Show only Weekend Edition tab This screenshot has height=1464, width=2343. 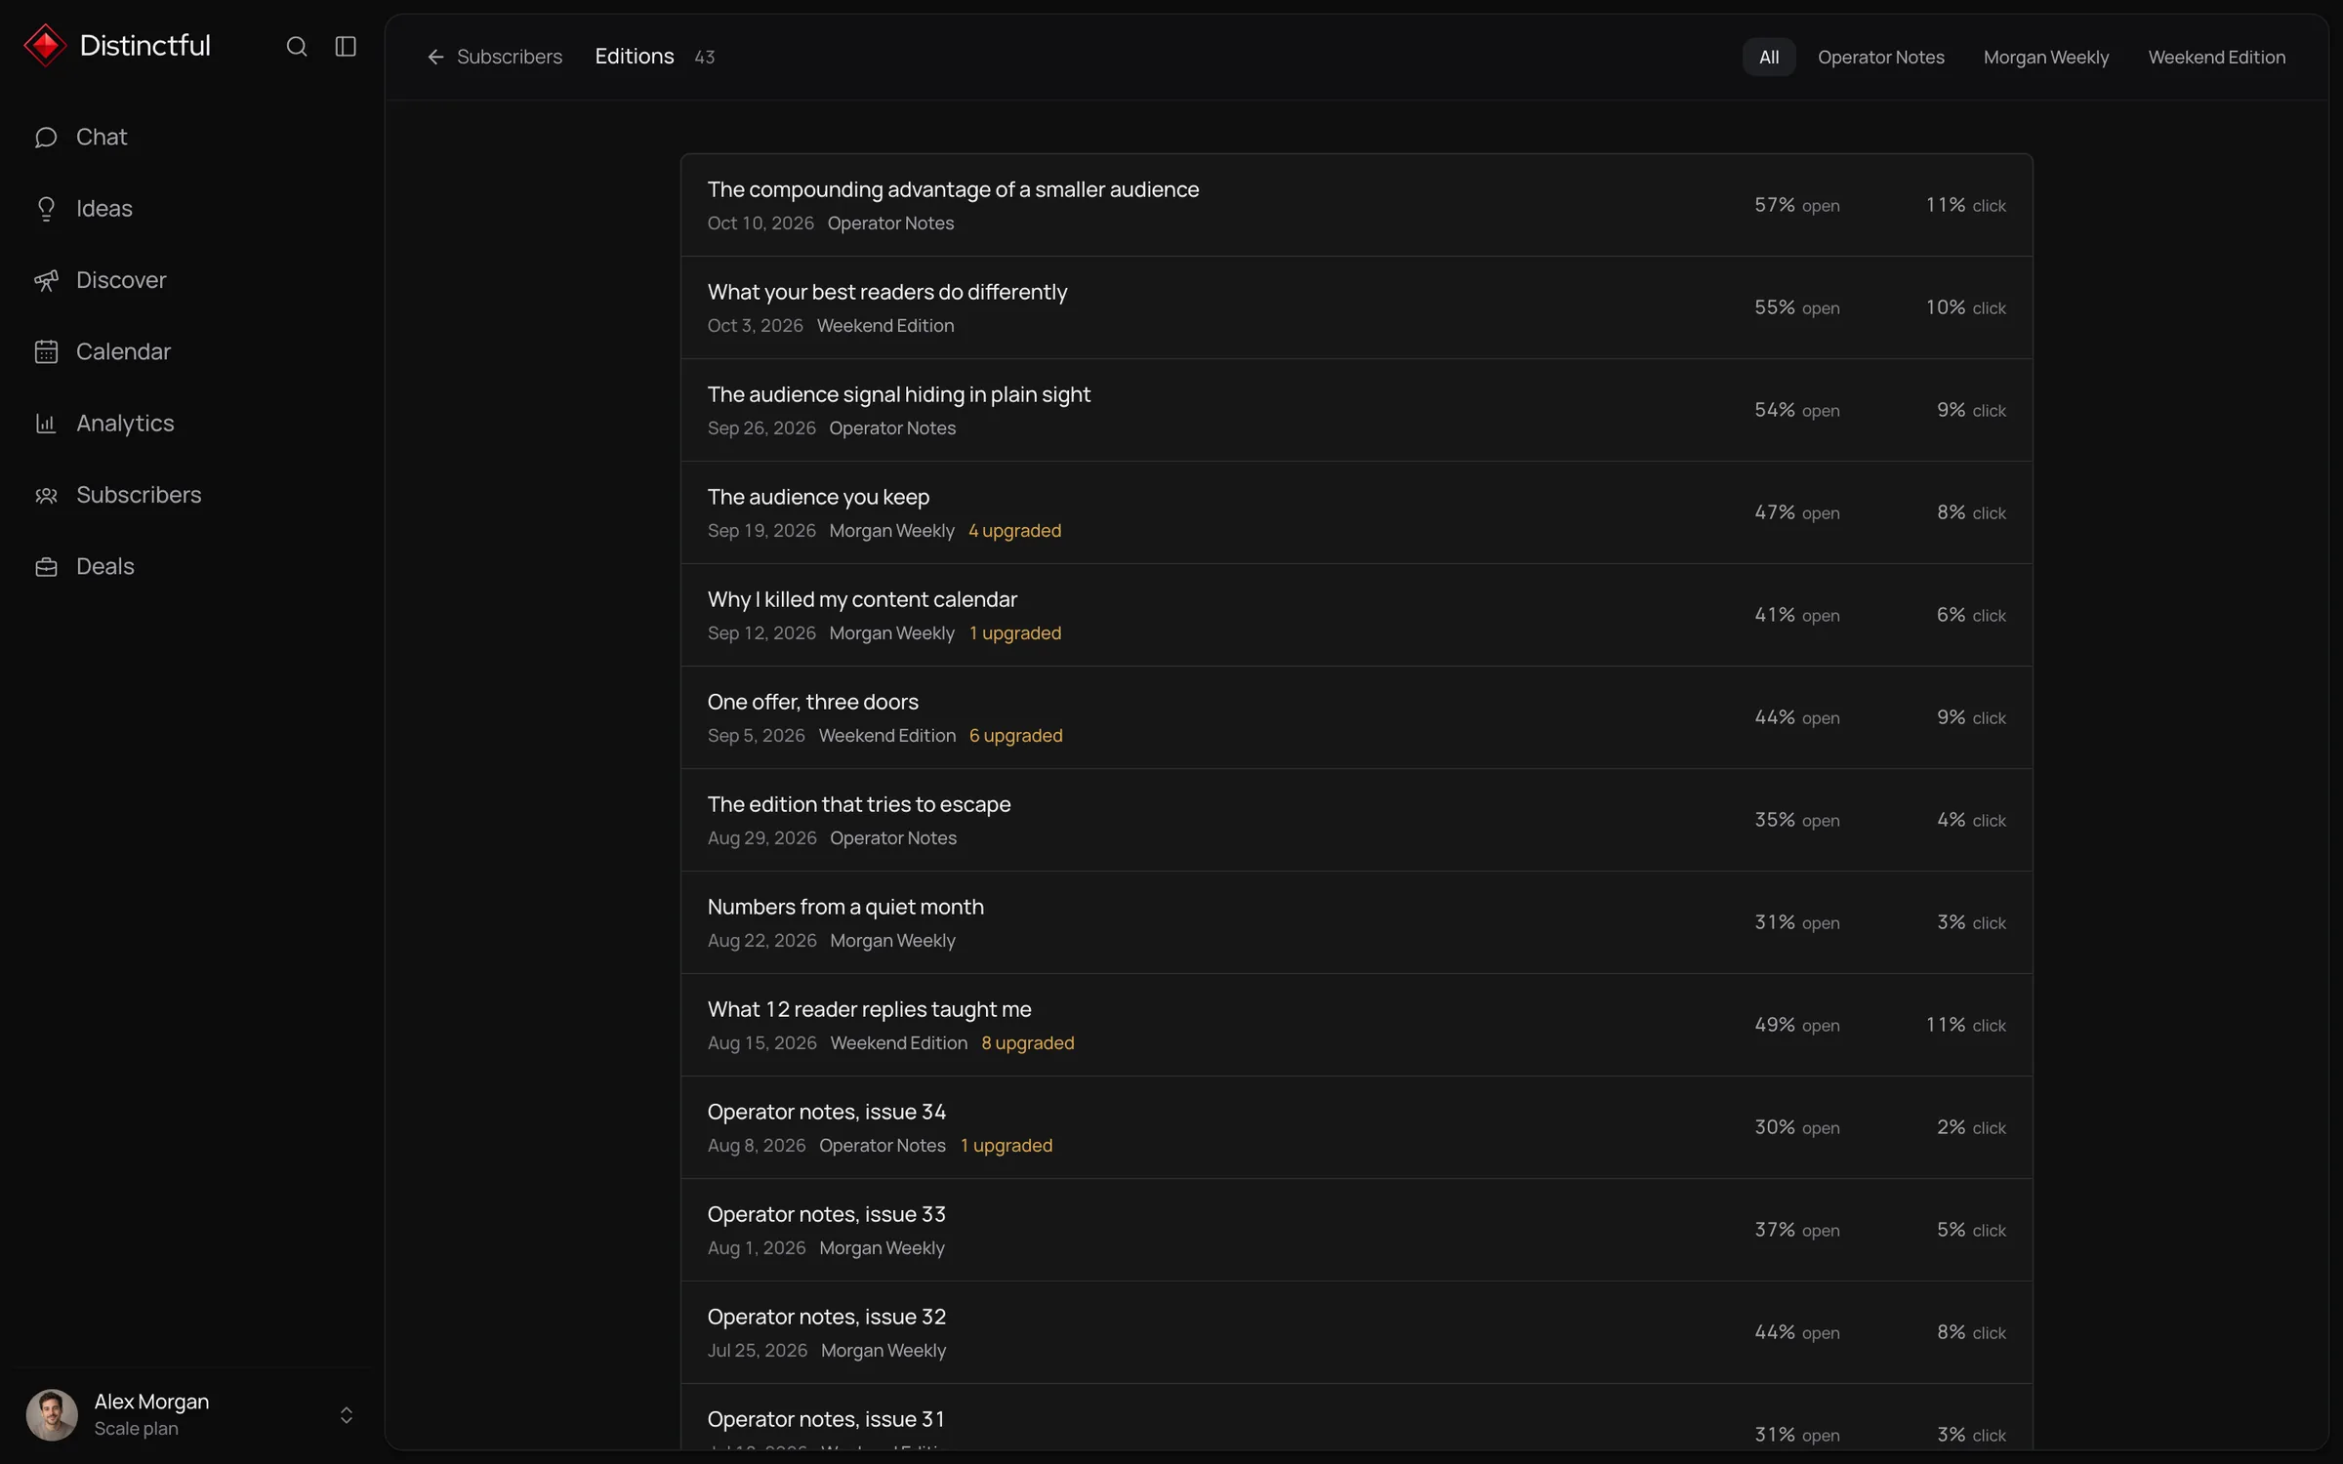(x=2216, y=58)
